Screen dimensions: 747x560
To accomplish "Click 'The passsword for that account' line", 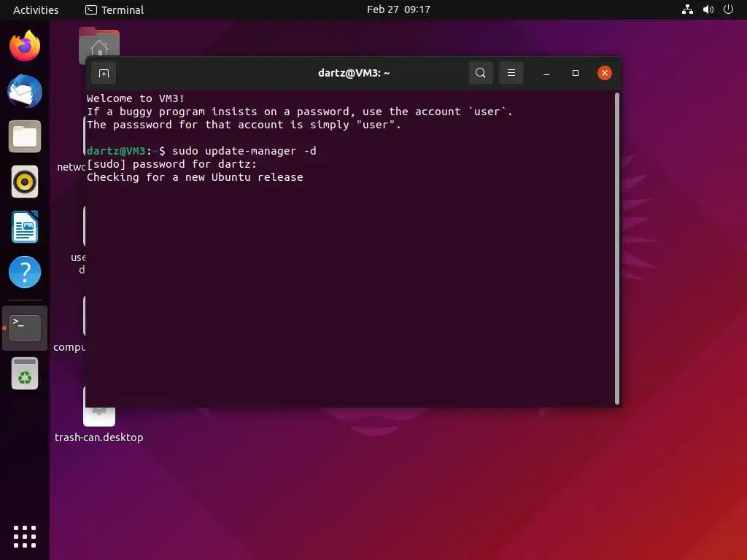I will click(x=244, y=125).
